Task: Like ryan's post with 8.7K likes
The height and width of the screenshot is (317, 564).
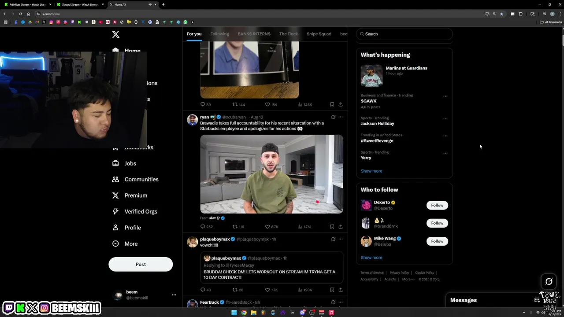Action: 272,227
